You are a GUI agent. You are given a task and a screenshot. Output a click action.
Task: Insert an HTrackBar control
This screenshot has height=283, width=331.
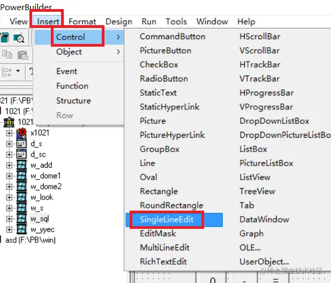click(x=260, y=65)
